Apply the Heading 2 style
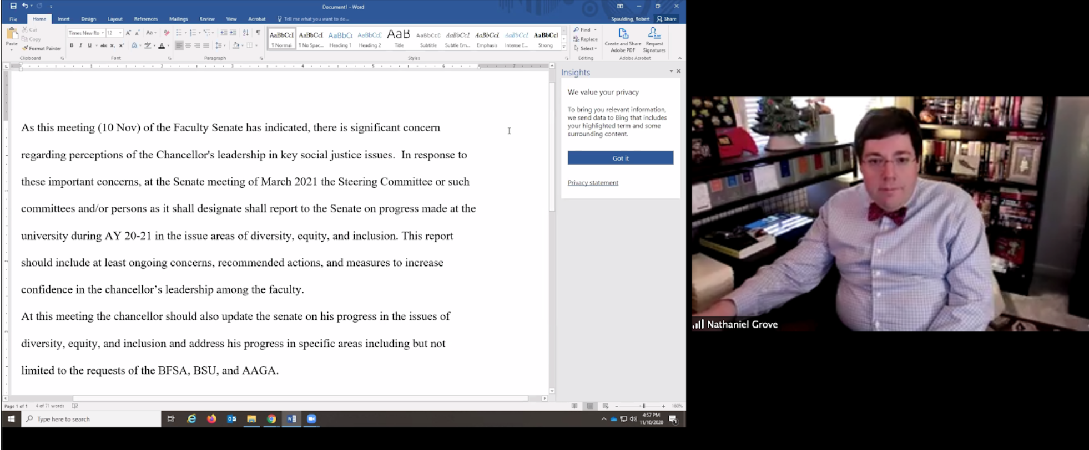The height and width of the screenshot is (450, 1089). tap(370, 38)
